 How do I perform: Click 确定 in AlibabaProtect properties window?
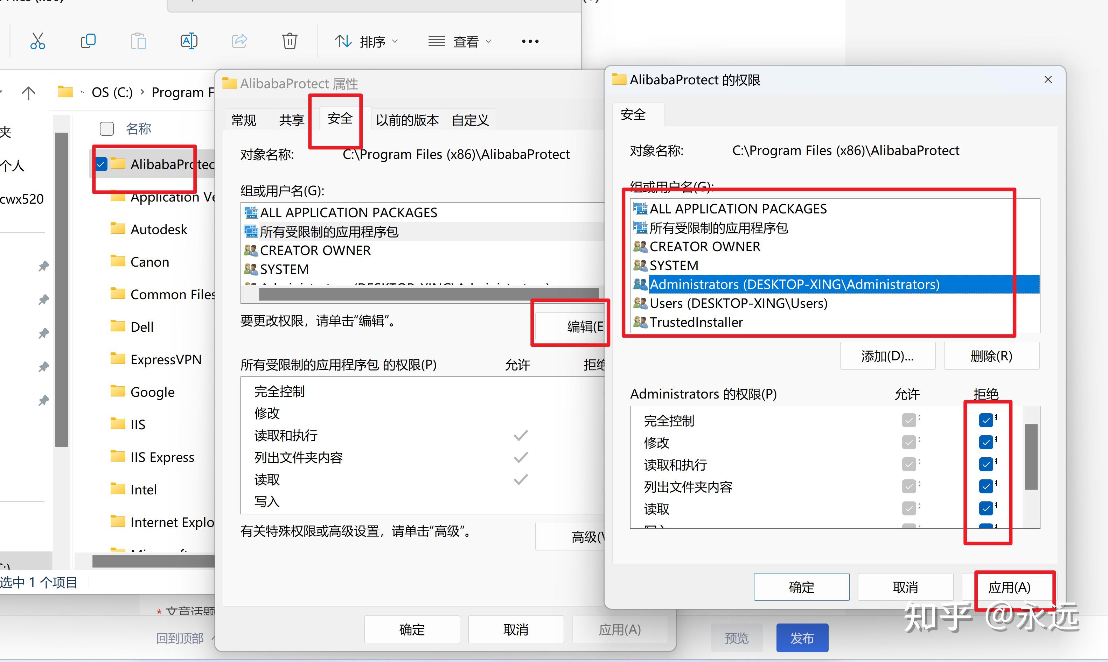click(x=412, y=629)
